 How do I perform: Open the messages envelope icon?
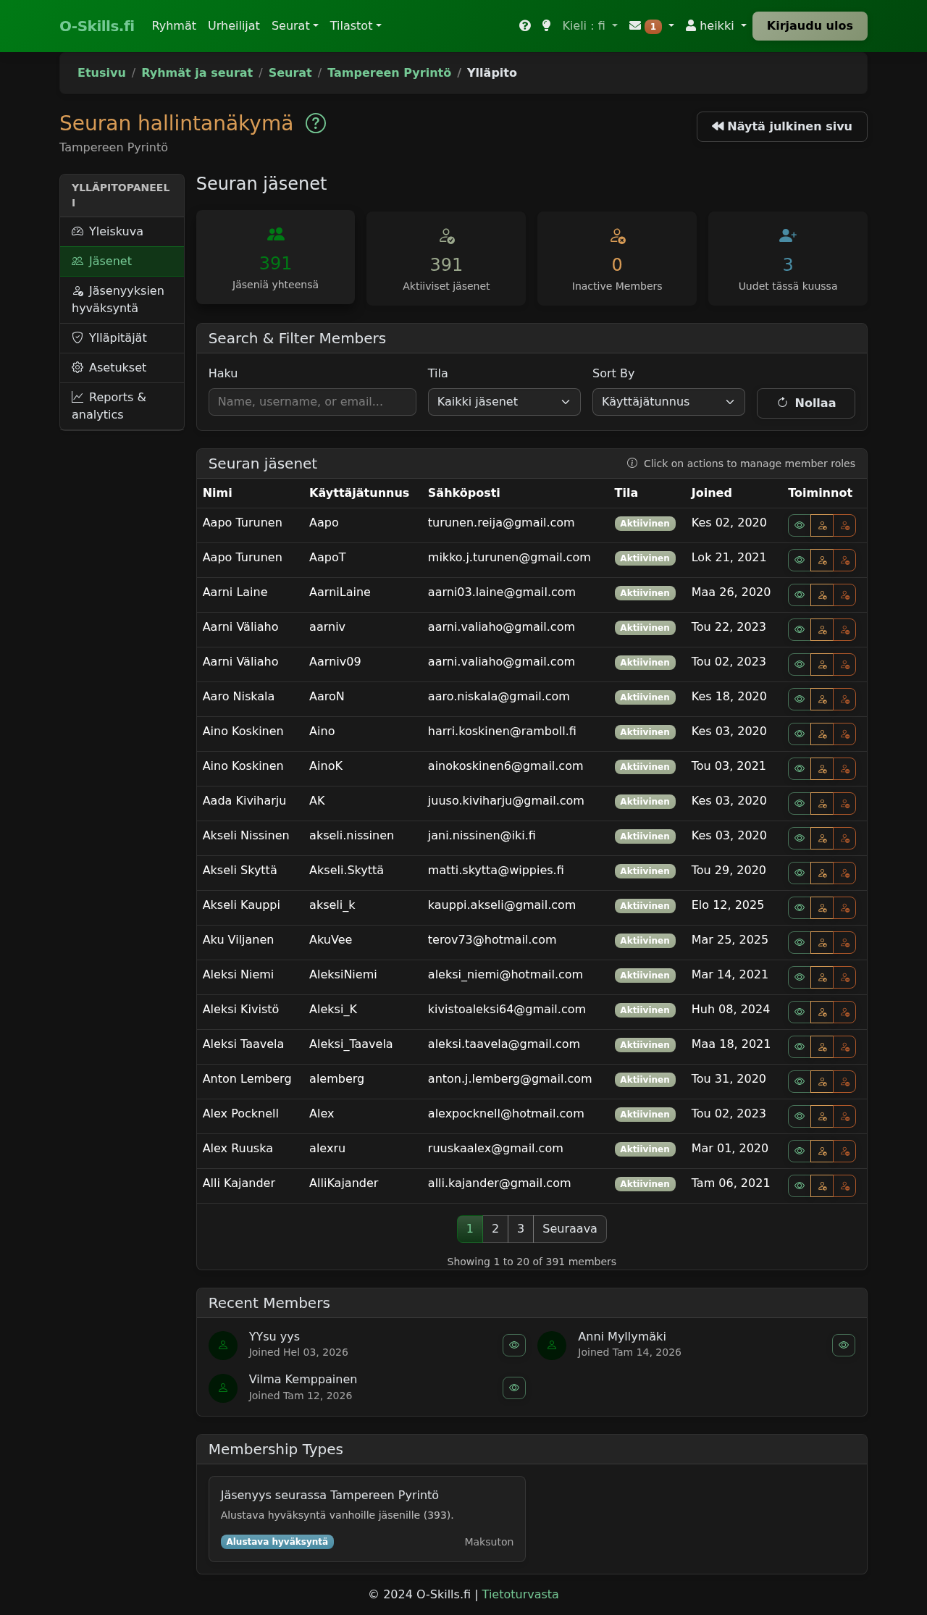[635, 26]
